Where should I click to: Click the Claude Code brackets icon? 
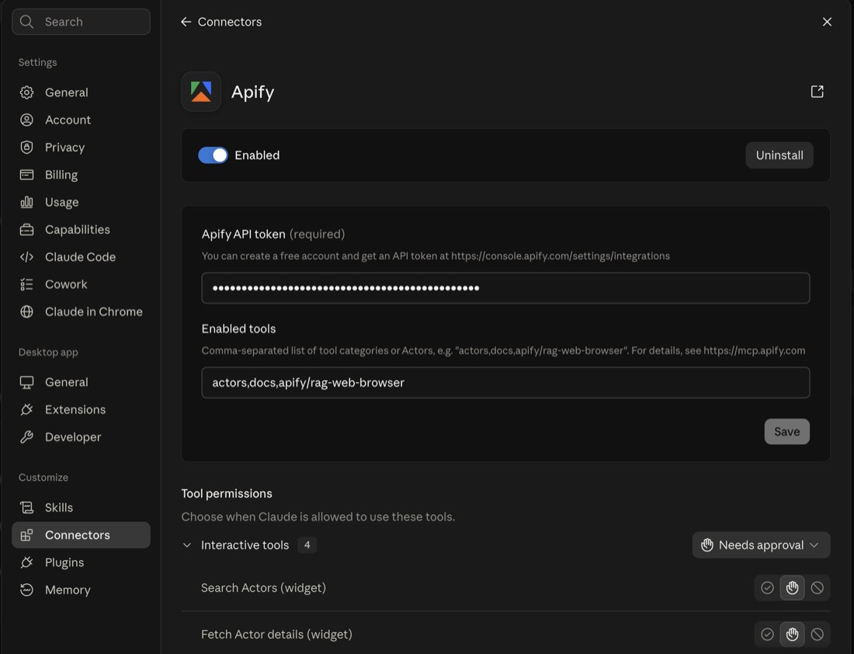(26, 256)
